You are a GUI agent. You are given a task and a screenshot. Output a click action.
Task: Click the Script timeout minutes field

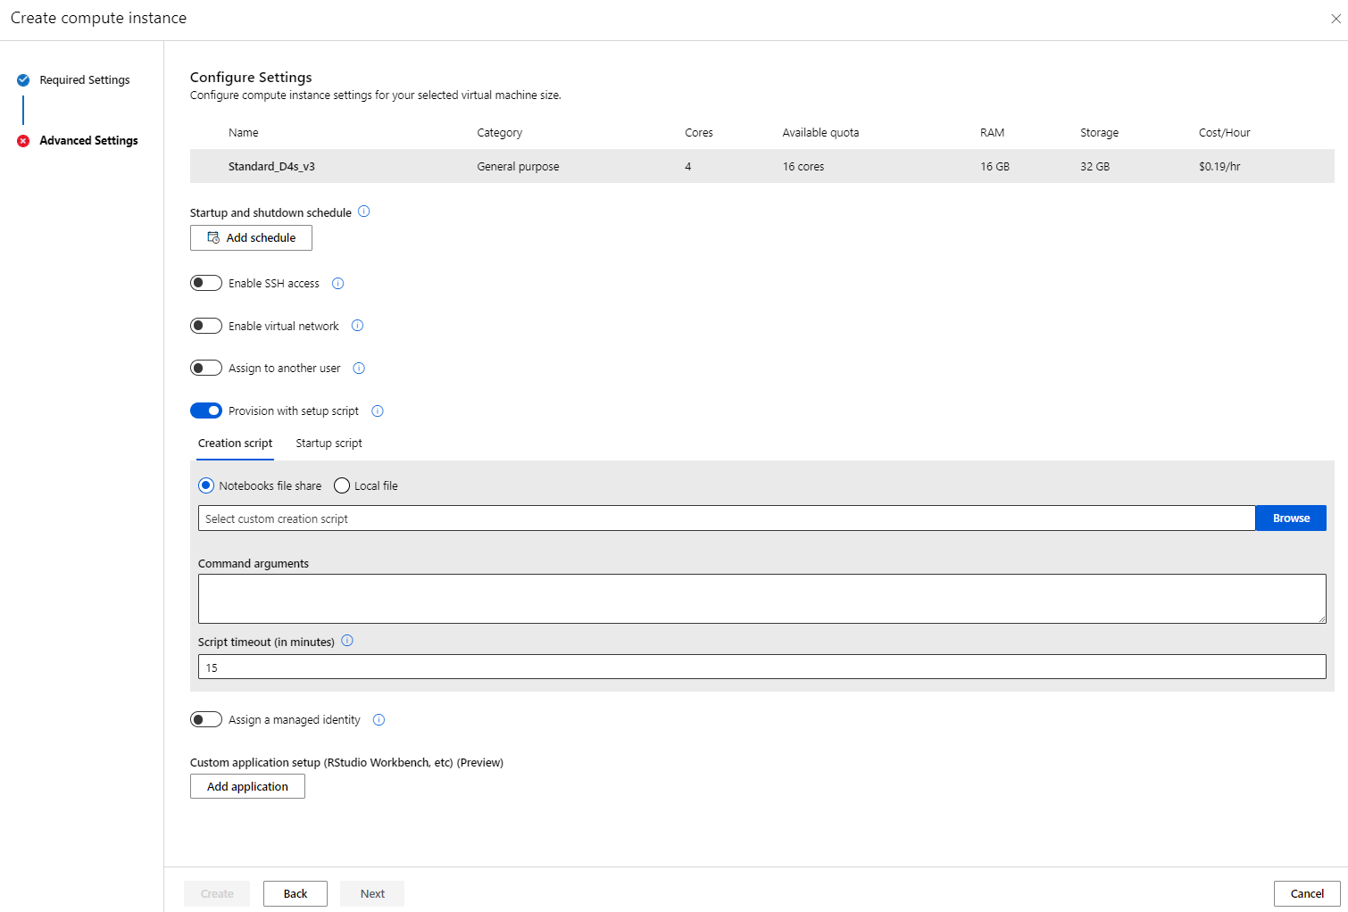tap(761, 667)
